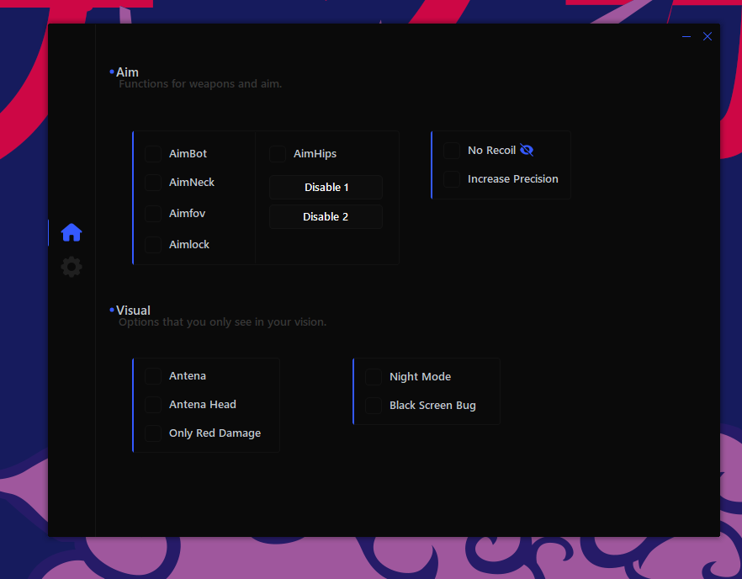Toggle Antena Head on
This screenshot has width=742, height=579.
152,405
